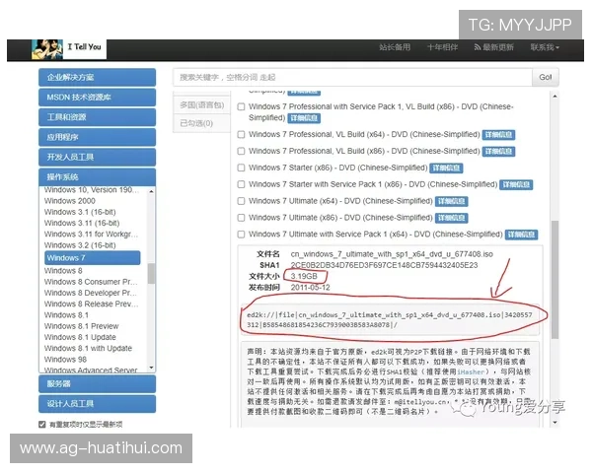Click the main content scrollbar thumb

(555, 280)
